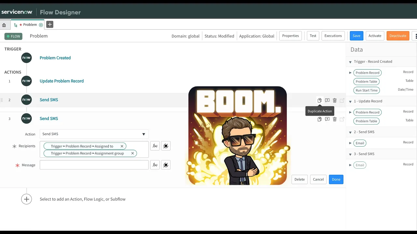
Task: Switch to the Executions view
Action: [333, 36]
